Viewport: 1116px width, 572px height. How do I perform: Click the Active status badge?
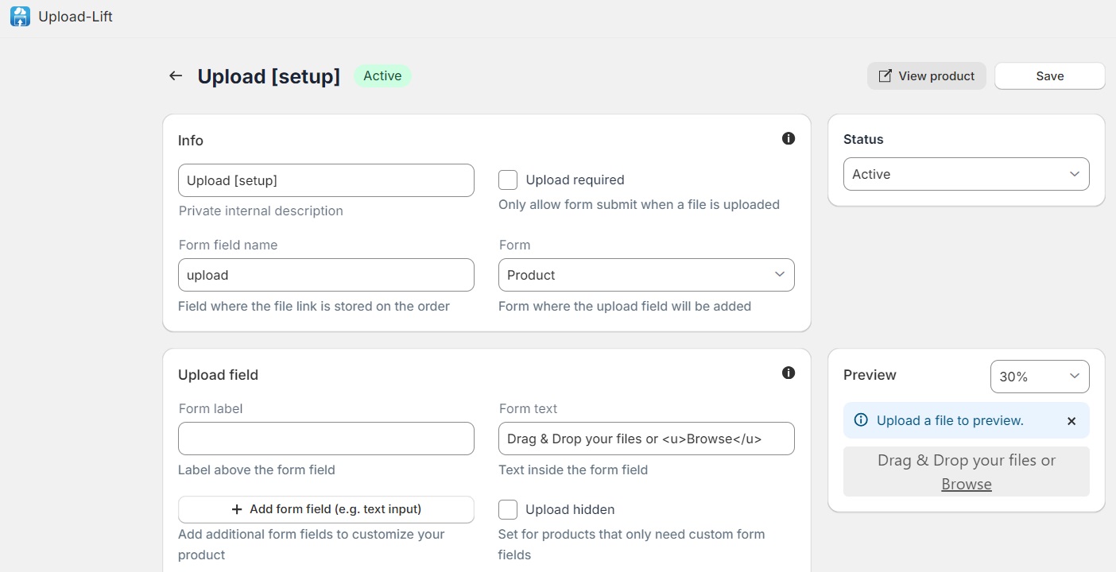tap(382, 75)
